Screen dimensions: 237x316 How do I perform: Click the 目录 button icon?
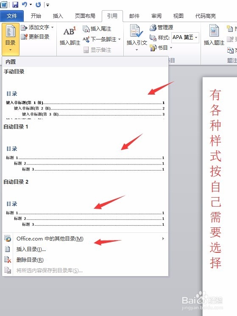pos(11,31)
